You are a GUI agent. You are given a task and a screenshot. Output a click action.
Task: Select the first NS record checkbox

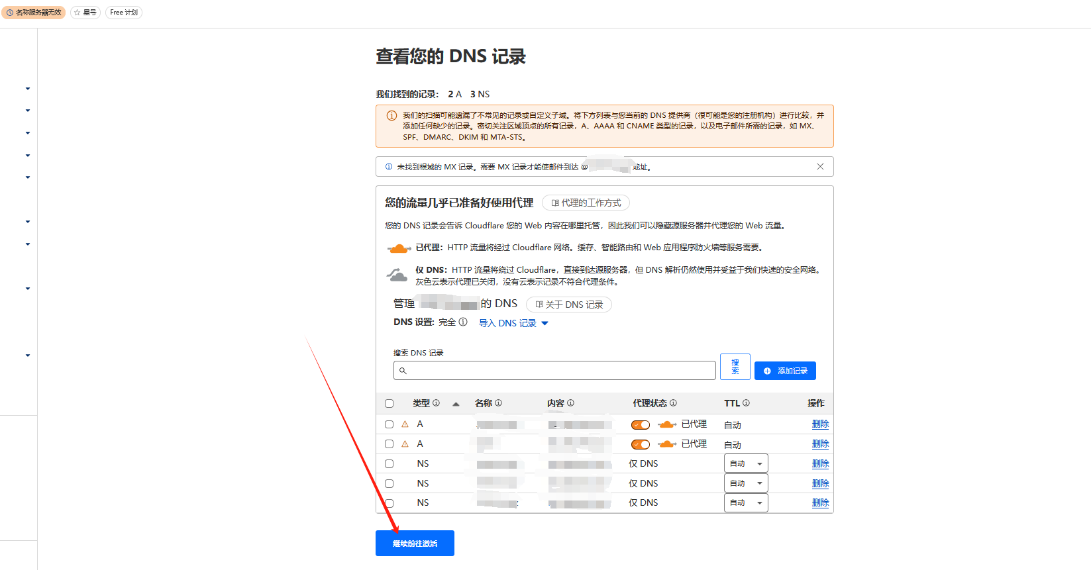coord(389,464)
